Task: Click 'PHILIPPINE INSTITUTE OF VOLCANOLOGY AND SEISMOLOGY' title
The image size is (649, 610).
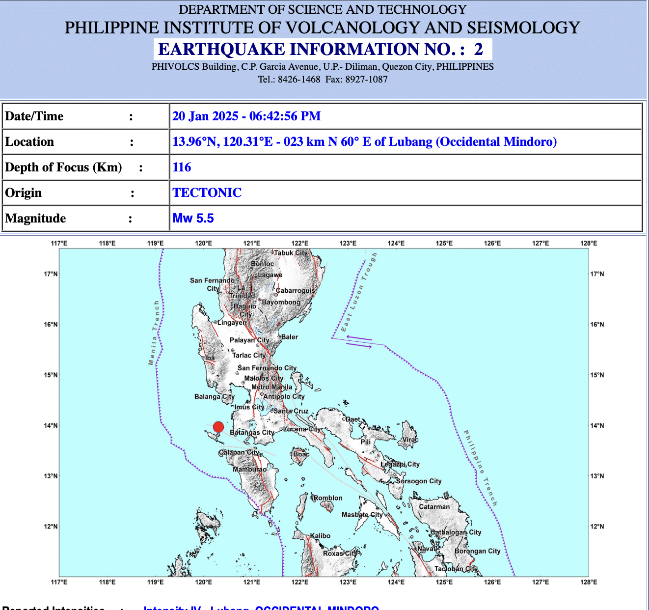Action: pos(323,28)
